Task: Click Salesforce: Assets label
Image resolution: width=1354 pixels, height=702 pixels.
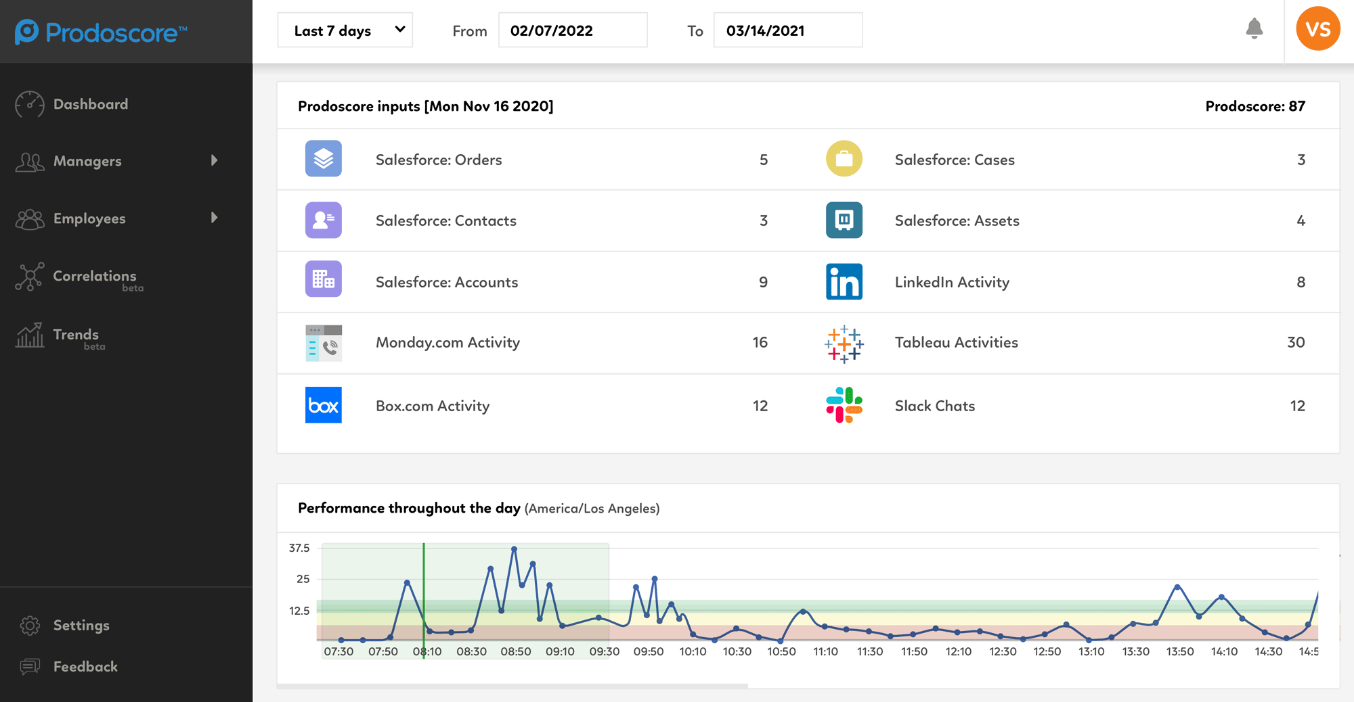Action: [x=957, y=220]
